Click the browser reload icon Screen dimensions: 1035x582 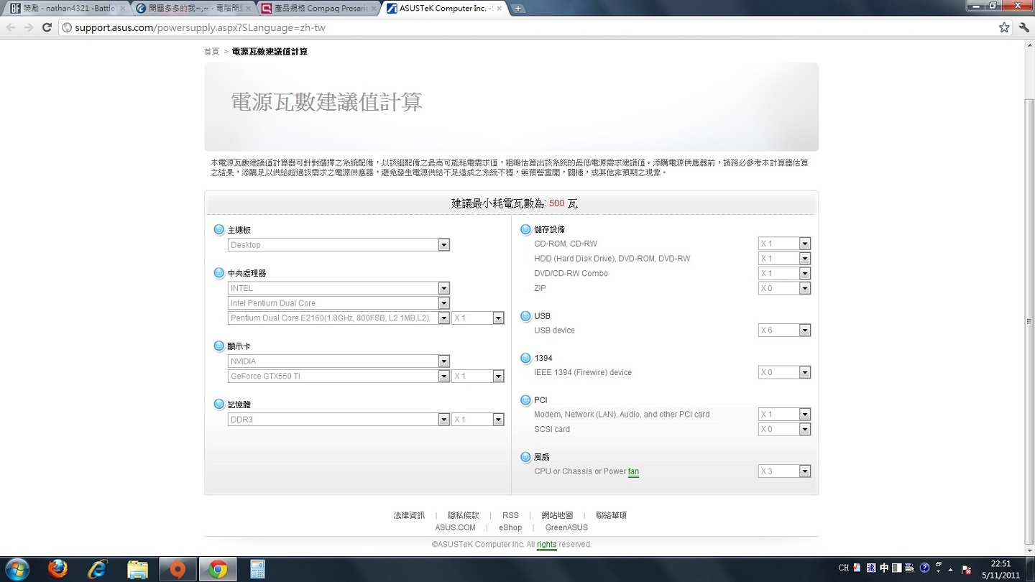coord(47,27)
